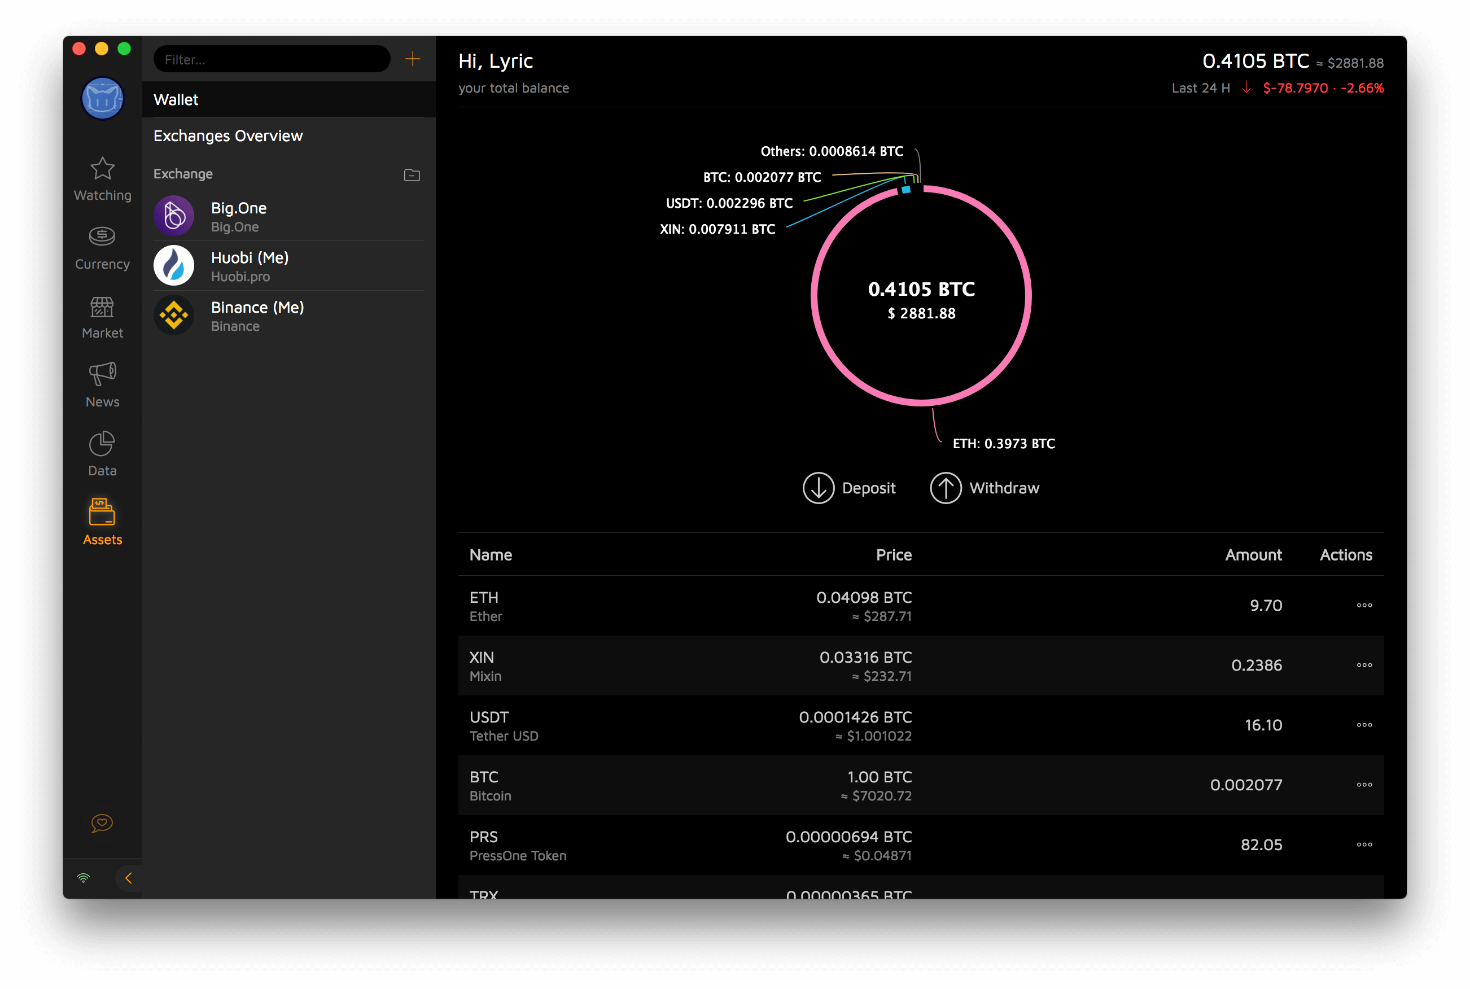Click the pink ETH donut ring
This screenshot has height=989, width=1470.
pyautogui.click(x=1028, y=296)
